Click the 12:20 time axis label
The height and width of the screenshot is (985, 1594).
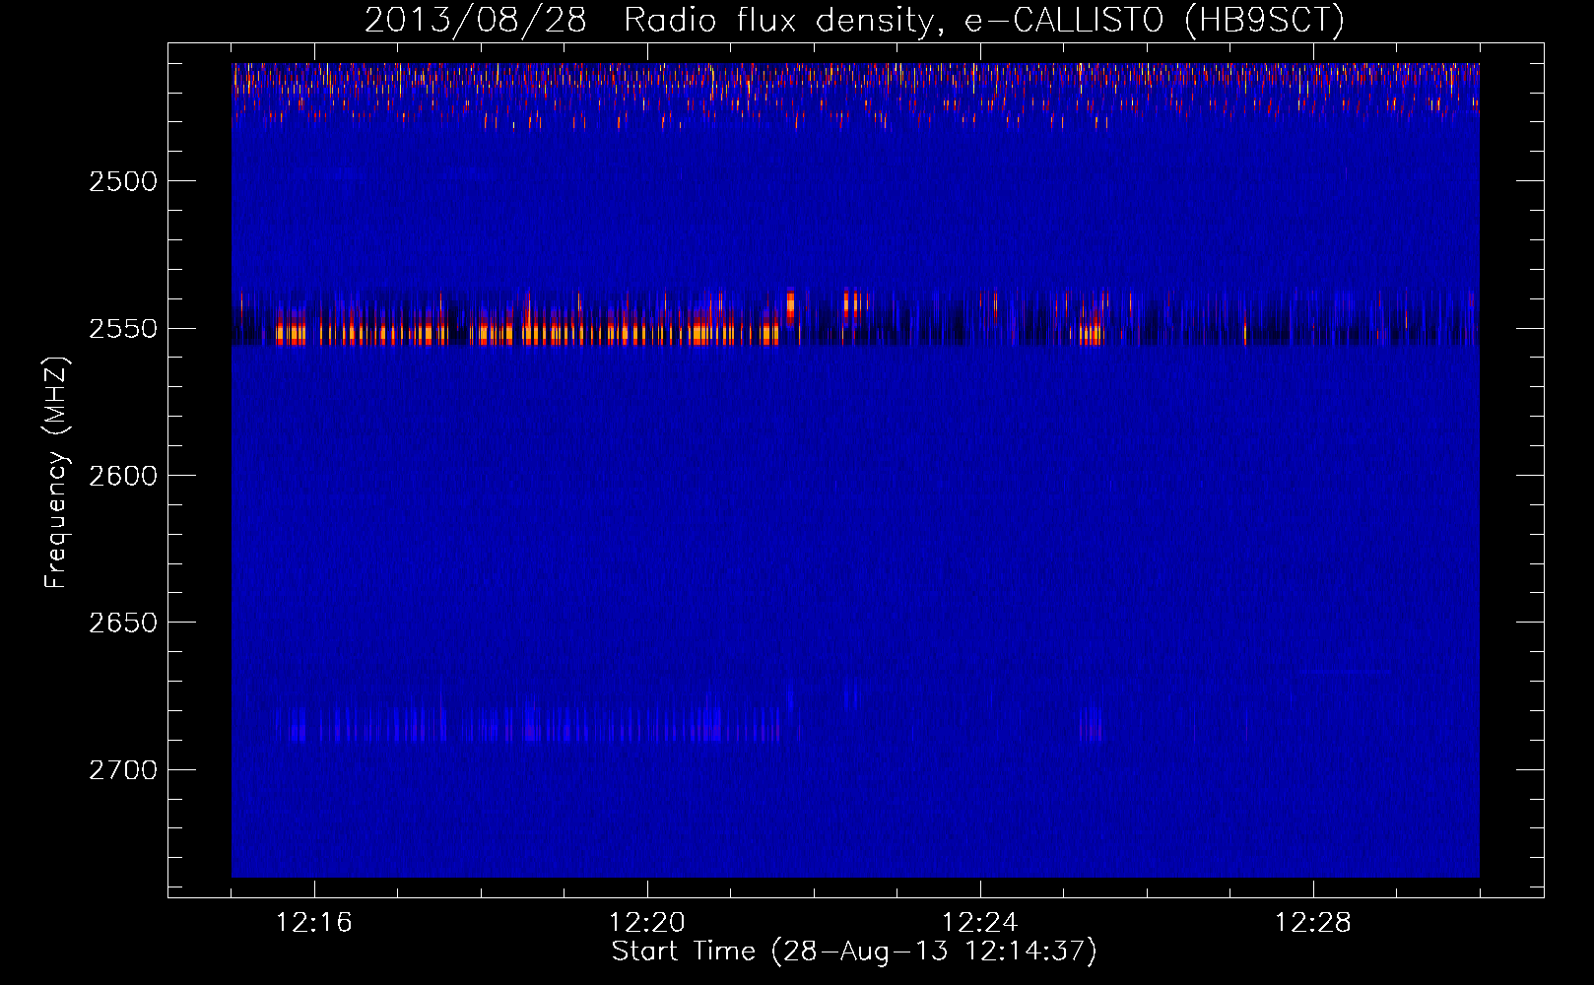coord(647,923)
